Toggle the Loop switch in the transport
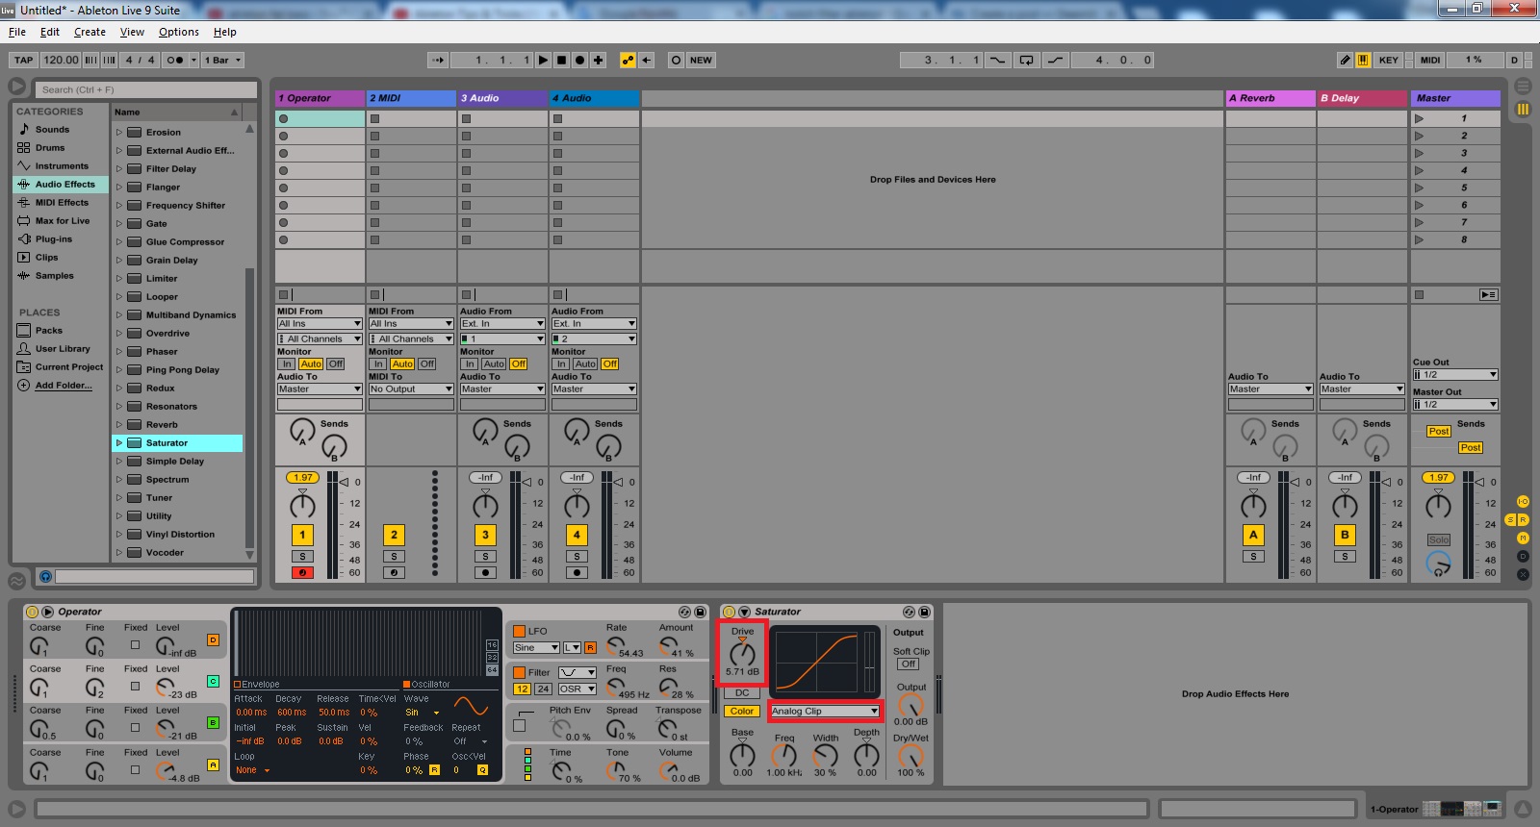 1027,60
